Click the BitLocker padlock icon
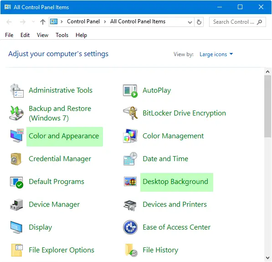 pos(130,113)
